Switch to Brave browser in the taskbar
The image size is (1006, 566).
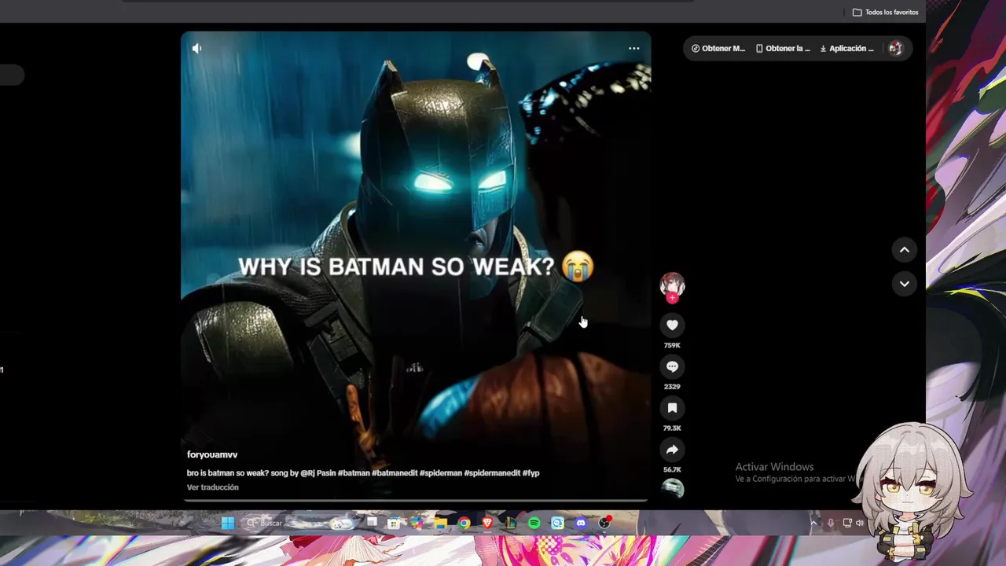(487, 523)
